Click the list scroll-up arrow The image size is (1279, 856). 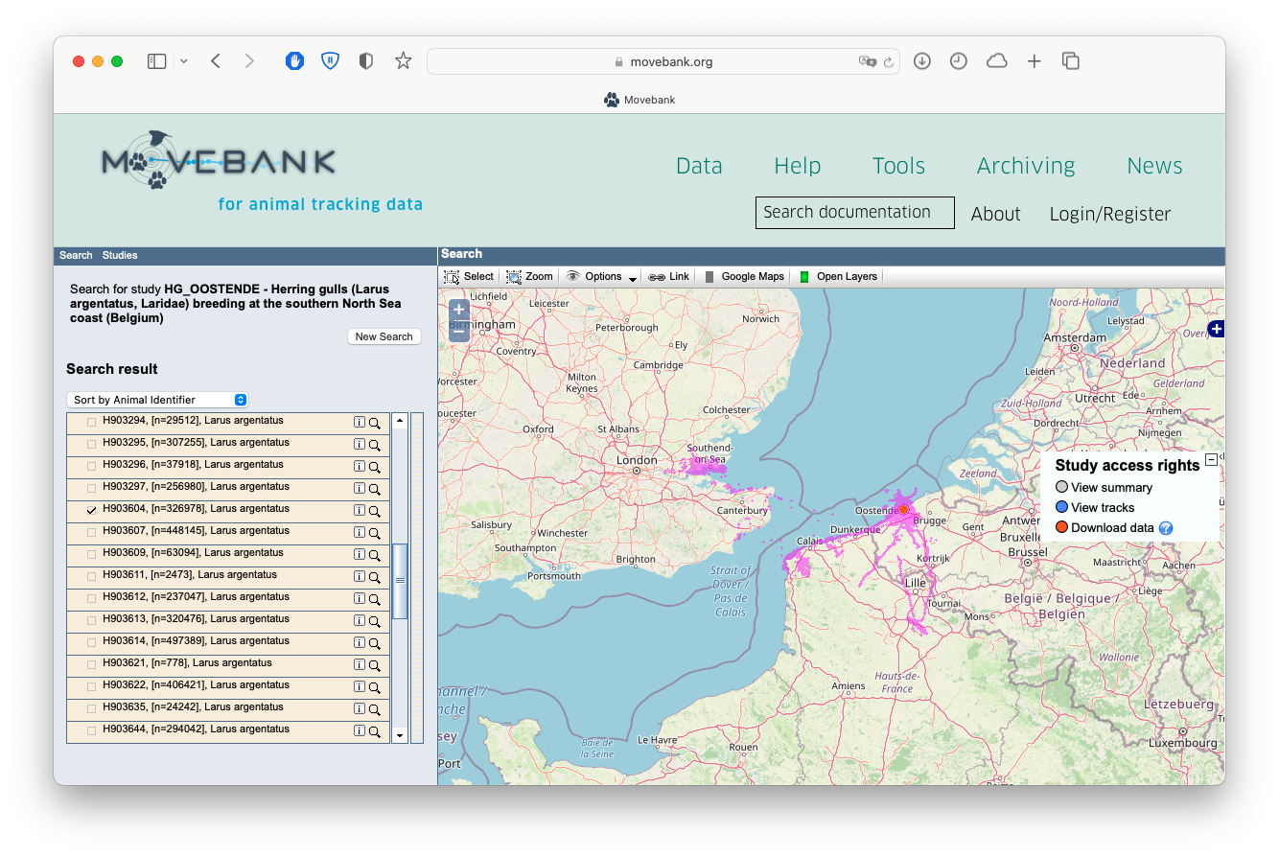(x=400, y=420)
